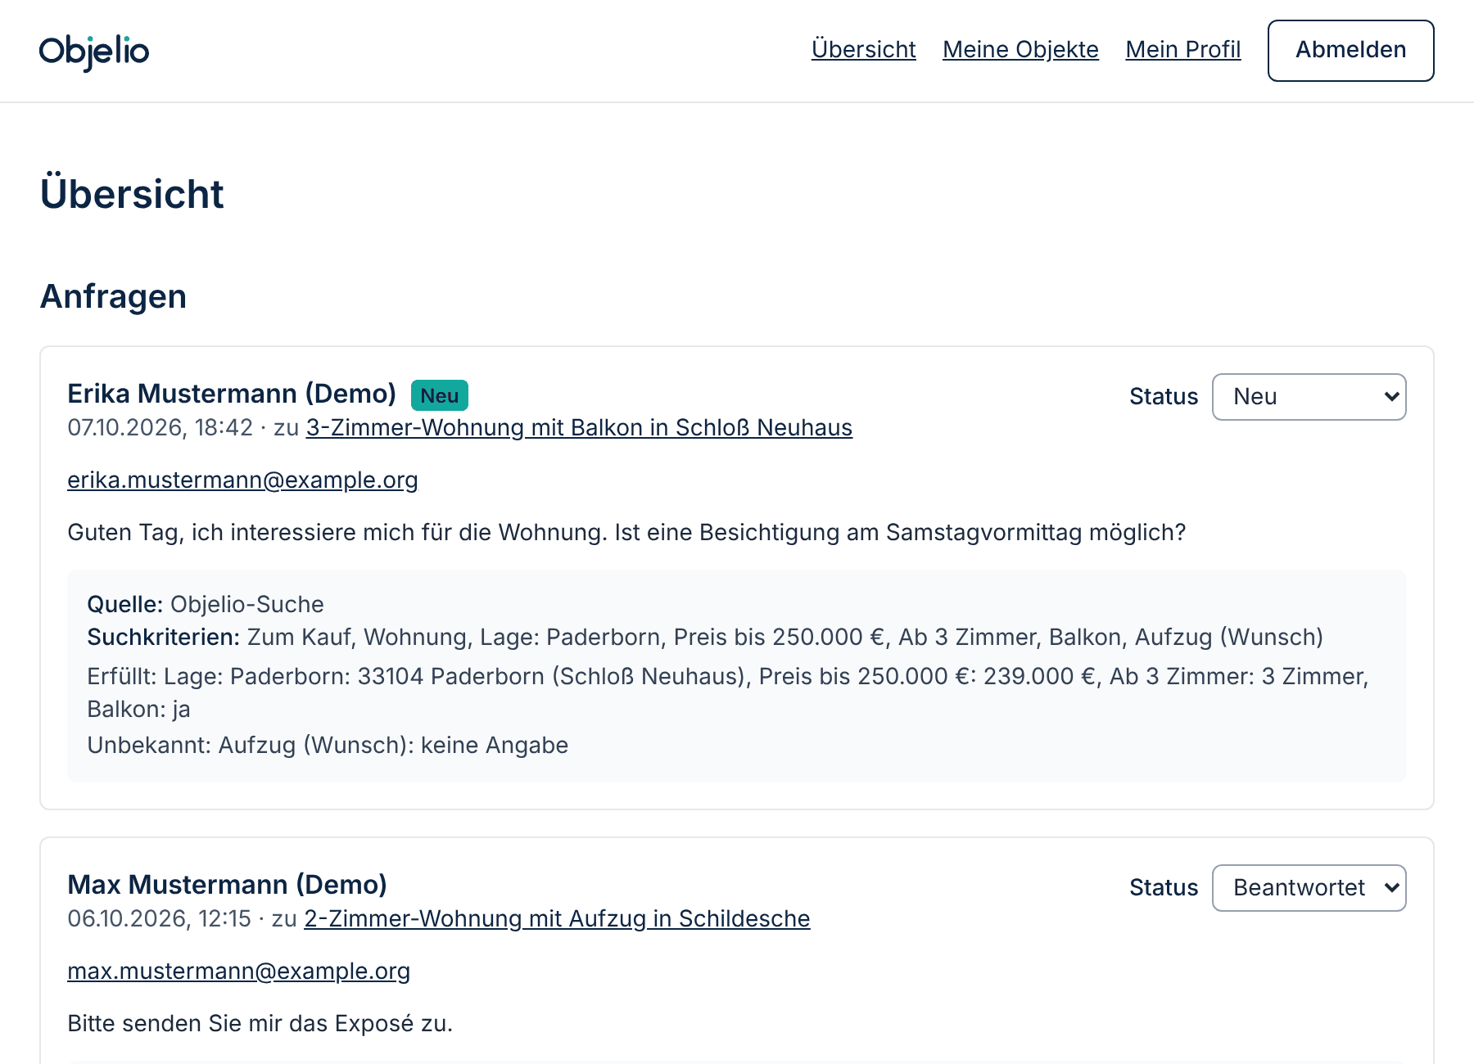Click the Anfragen heading
1474x1064 pixels.
[x=114, y=296]
